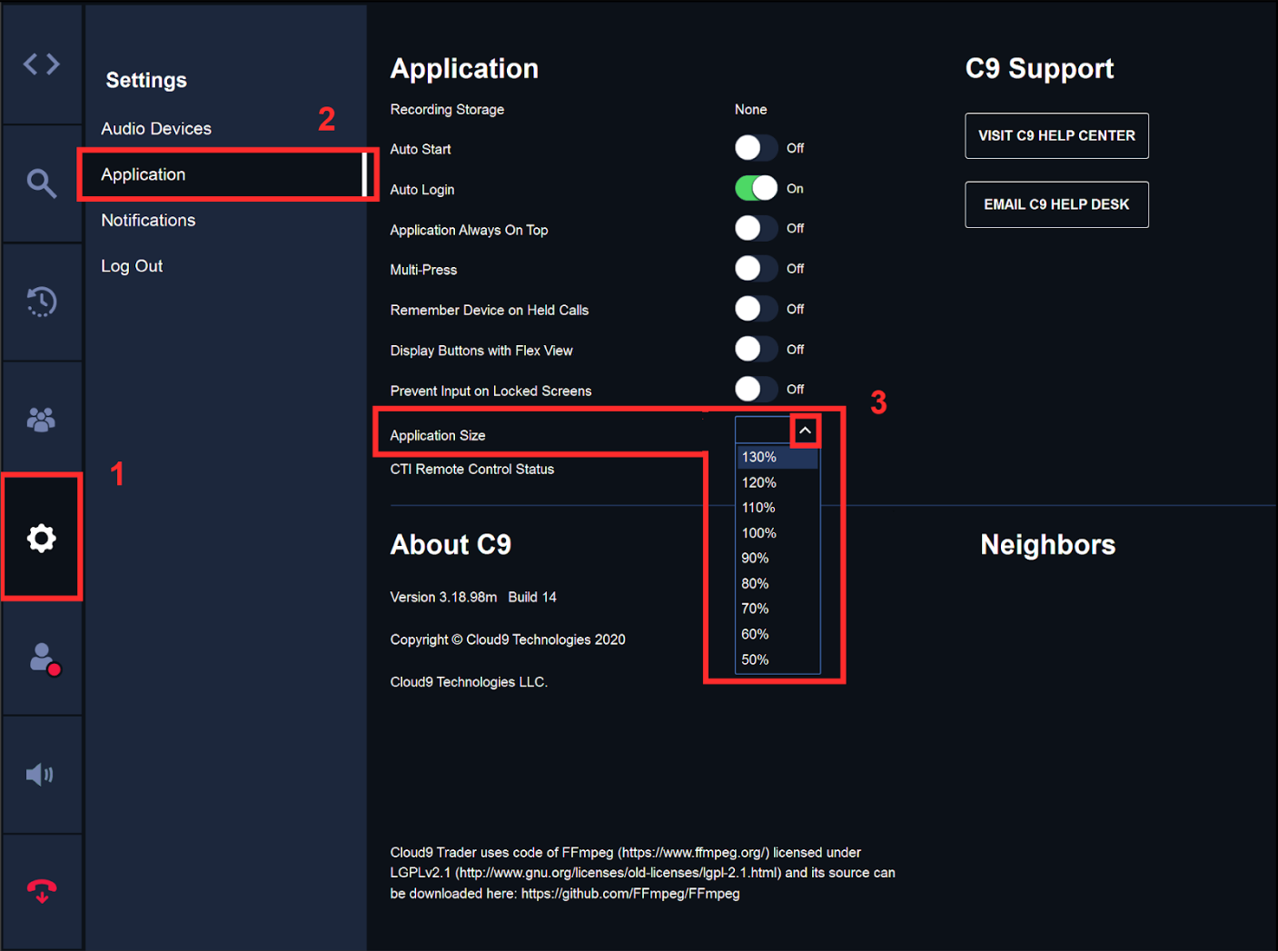The width and height of the screenshot is (1278, 951).
Task: Click the C9 Support heading
Action: 1040,68
